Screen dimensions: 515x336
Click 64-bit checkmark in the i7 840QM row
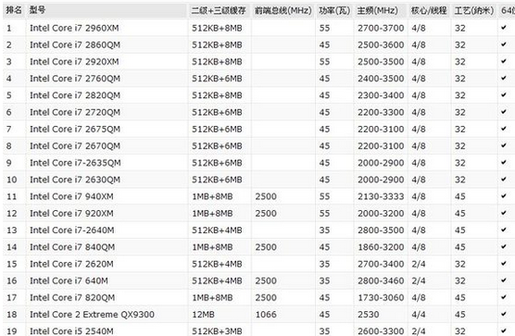tap(504, 246)
